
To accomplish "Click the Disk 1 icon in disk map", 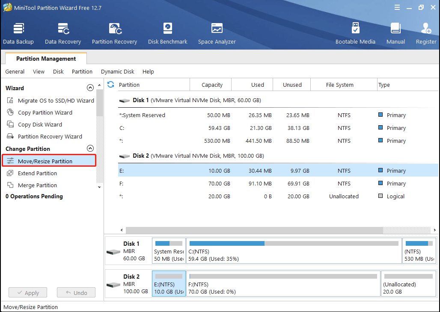I will coord(113,252).
